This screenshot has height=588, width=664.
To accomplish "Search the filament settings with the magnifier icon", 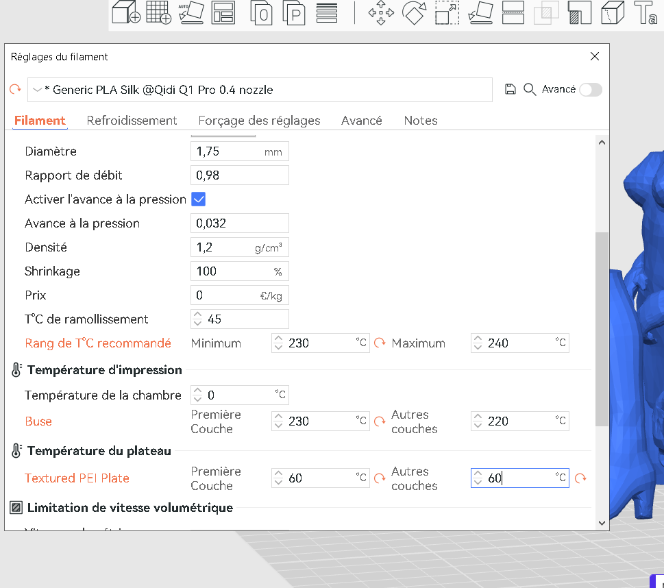I will [529, 89].
